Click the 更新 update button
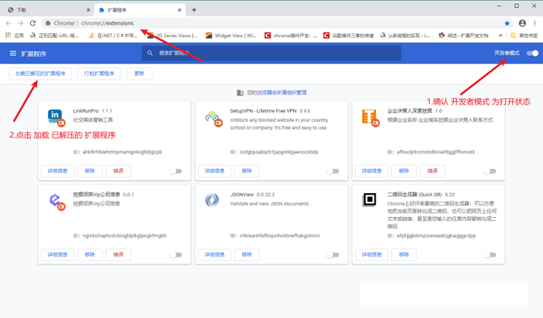Screen dimensions: 543x318 coord(139,74)
